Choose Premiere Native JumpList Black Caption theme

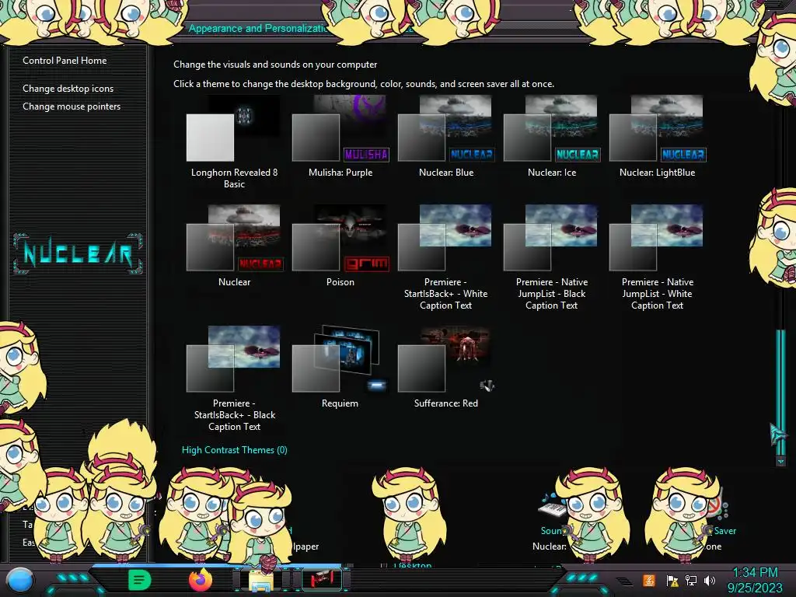(552, 257)
